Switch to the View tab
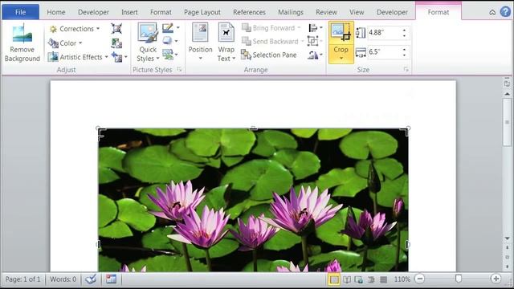 pyautogui.click(x=357, y=12)
